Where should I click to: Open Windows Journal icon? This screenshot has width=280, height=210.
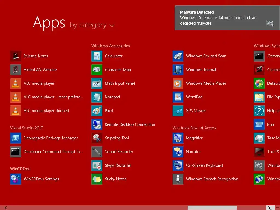[x=178, y=70]
